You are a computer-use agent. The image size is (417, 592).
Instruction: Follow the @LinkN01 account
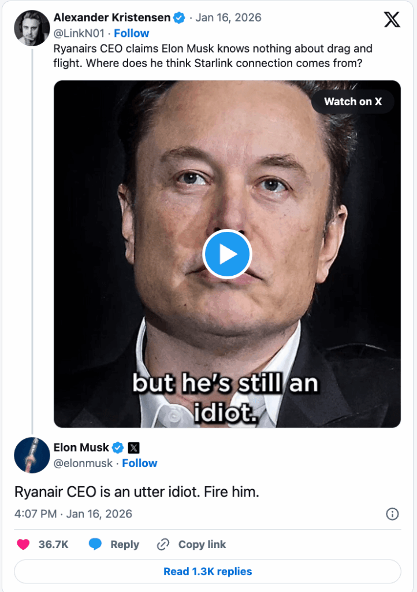tap(132, 34)
